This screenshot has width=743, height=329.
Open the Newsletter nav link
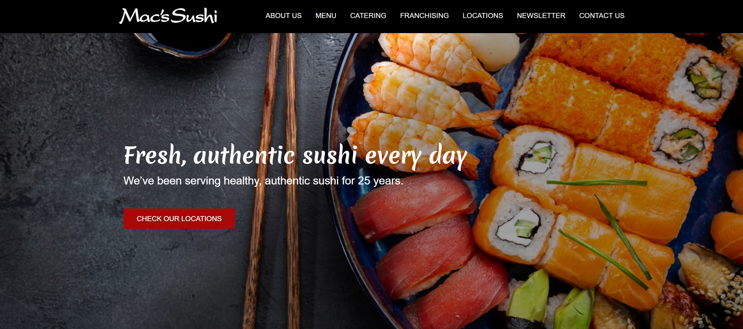(541, 16)
